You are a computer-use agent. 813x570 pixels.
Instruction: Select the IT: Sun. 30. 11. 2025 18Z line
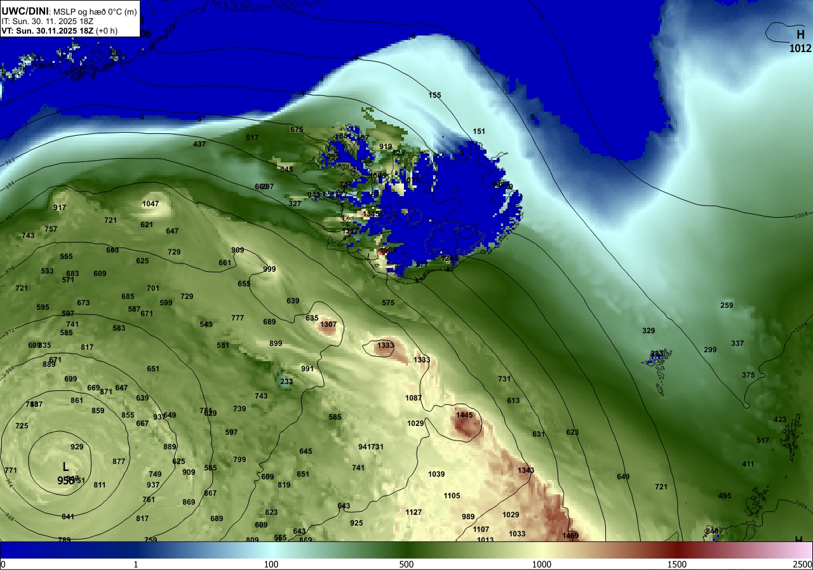click(46, 21)
